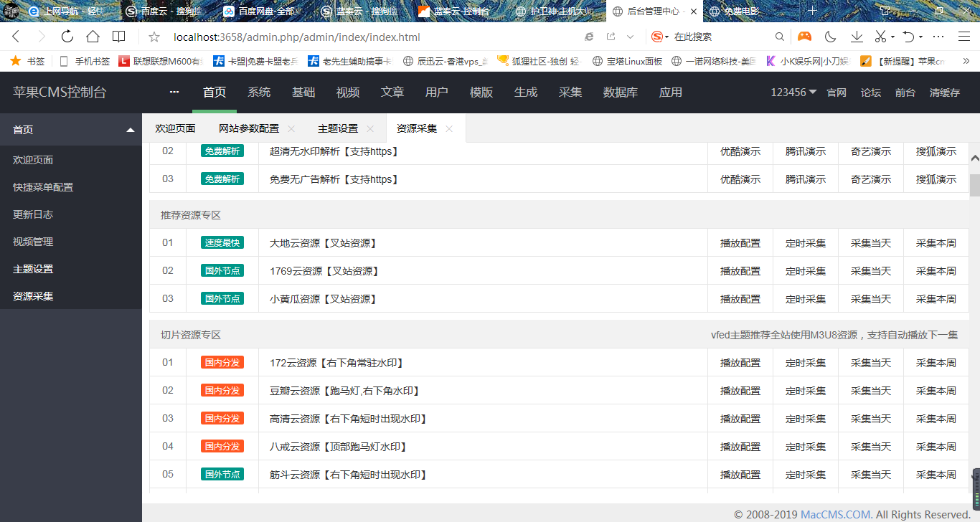Click 采集当天 for 小黄瓜资源
Viewport: 980px width, 522px height.
click(871, 299)
